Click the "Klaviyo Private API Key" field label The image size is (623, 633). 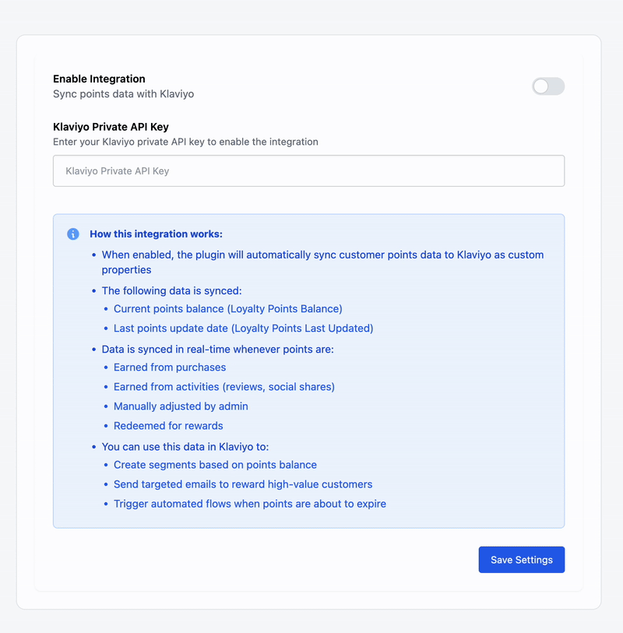[111, 127]
